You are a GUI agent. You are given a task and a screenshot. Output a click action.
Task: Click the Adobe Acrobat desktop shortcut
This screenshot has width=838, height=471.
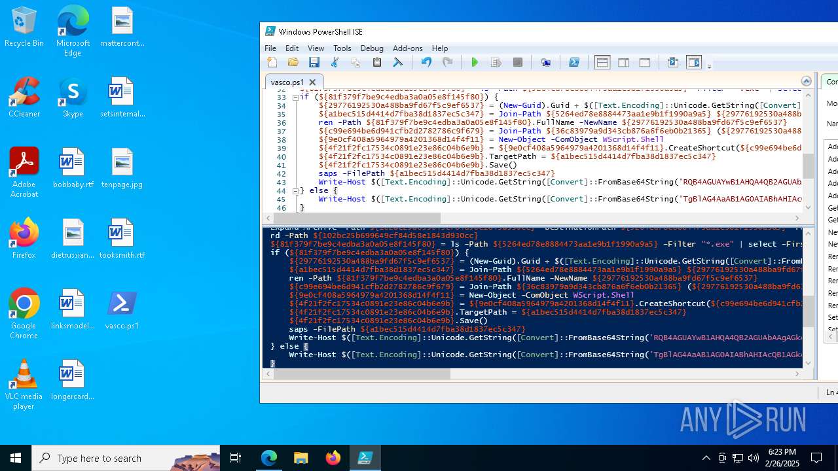point(24,172)
